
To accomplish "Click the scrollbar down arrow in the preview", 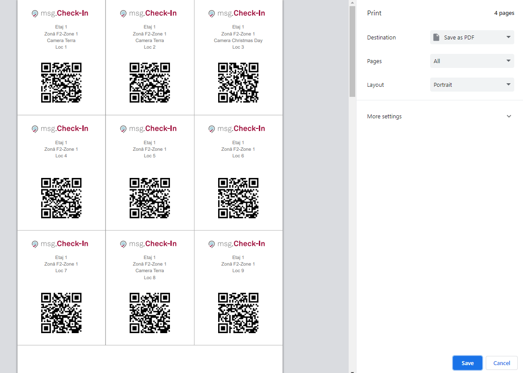I will [352, 371].
